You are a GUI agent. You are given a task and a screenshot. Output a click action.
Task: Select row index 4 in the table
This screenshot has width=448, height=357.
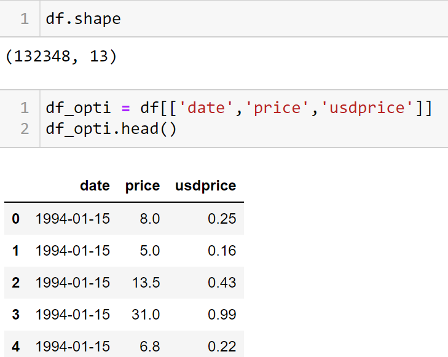[15, 347]
